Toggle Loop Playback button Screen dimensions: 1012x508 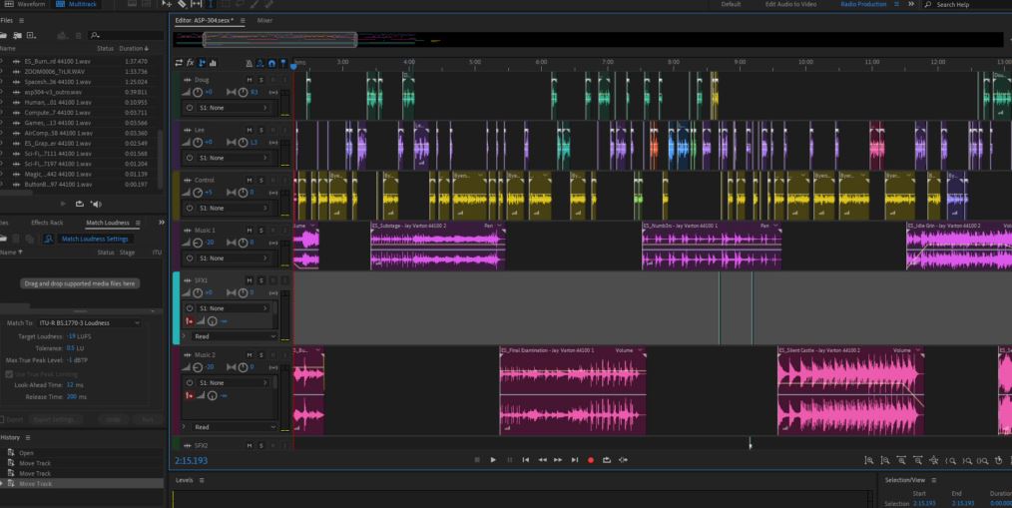click(607, 460)
